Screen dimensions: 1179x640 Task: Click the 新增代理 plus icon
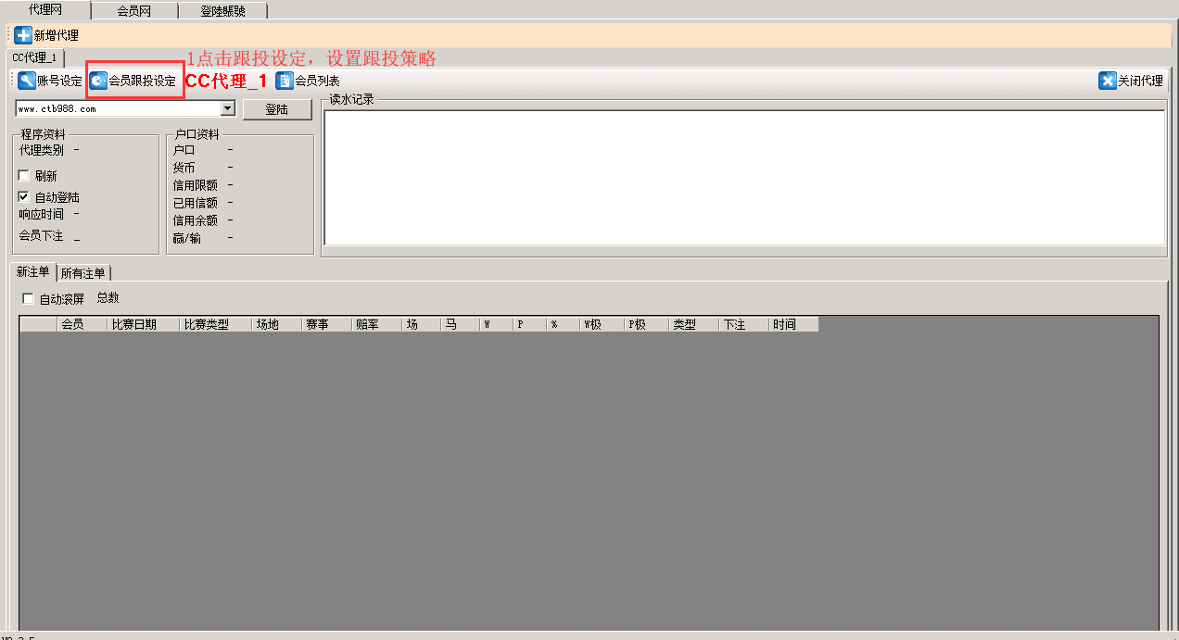(x=23, y=35)
